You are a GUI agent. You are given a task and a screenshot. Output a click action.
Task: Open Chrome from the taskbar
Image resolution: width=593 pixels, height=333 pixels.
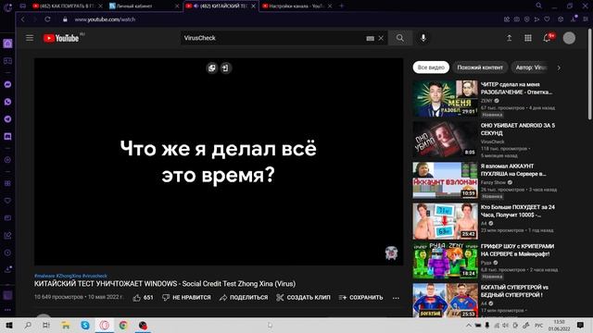pyautogui.click(x=123, y=326)
